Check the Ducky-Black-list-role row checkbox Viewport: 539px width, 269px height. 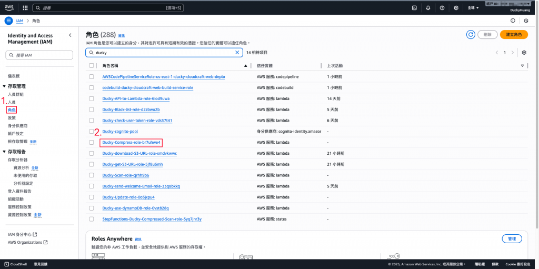click(x=92, y=109)
